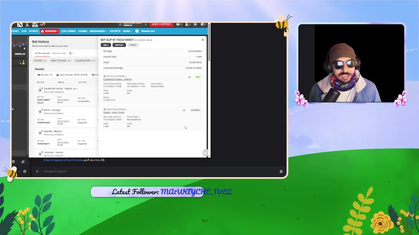Click the log out icon in header

tap(195, 24)
